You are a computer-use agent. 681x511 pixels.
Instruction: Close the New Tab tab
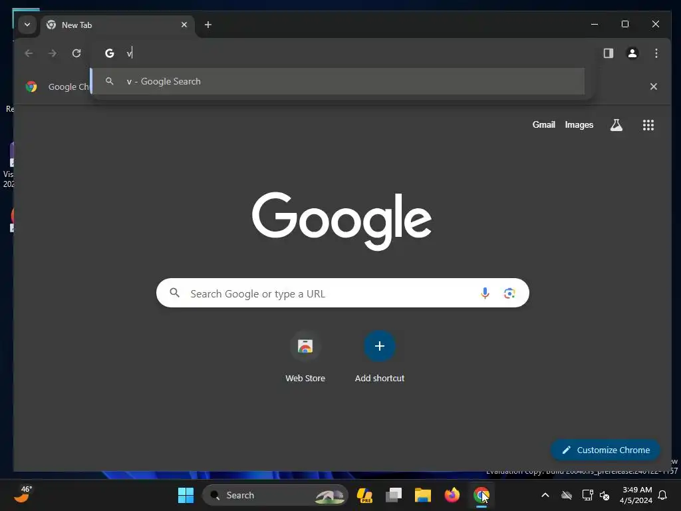pyautogui.click(x=184, y=25)
